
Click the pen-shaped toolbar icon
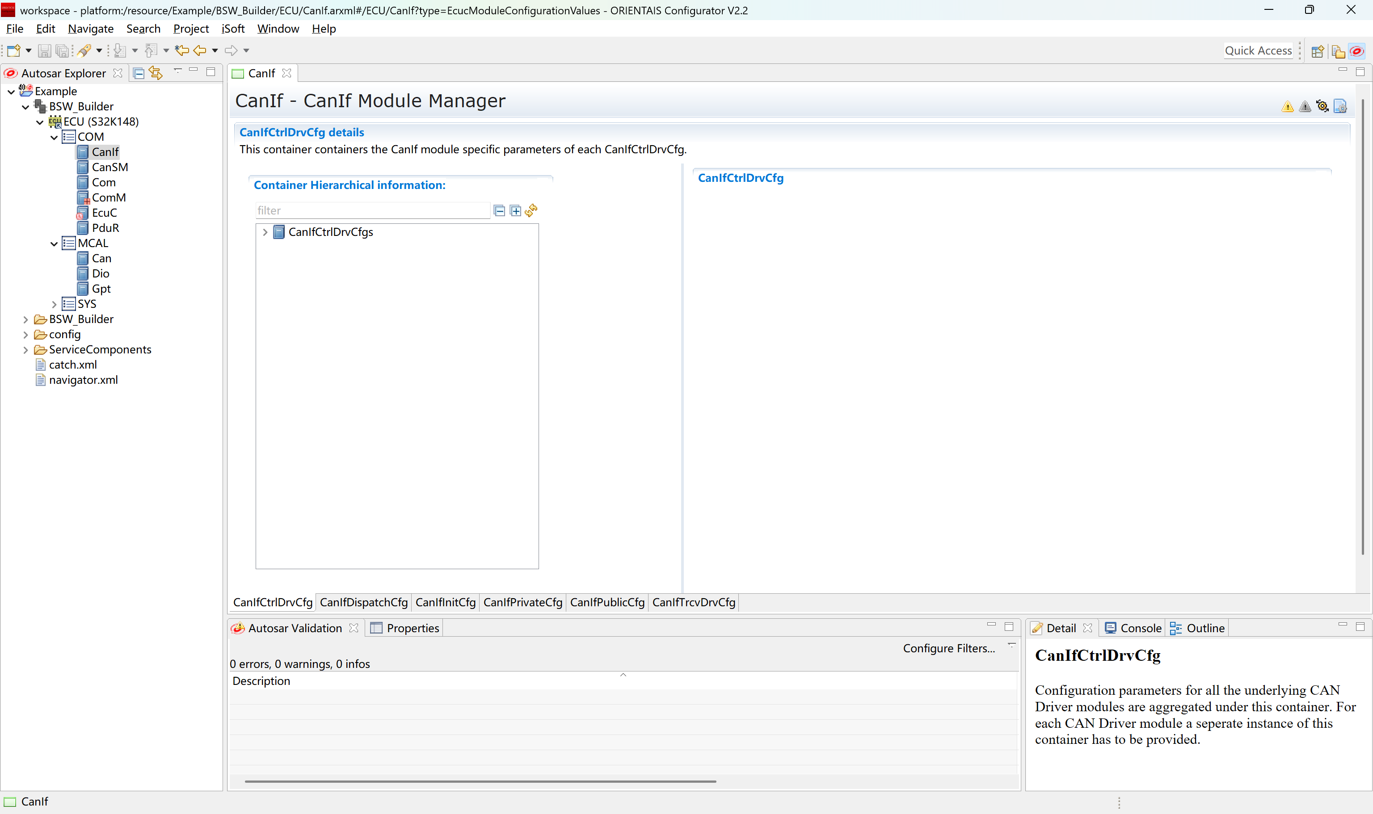pyautogui.click(x=84, y=50)
